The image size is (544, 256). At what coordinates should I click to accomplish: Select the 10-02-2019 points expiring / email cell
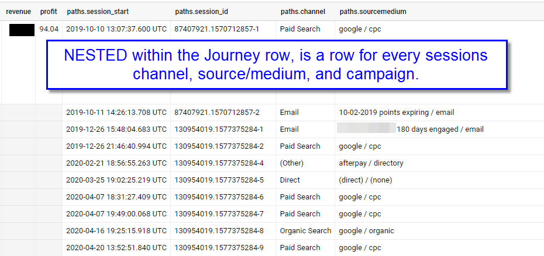click(x=397, y=113)
